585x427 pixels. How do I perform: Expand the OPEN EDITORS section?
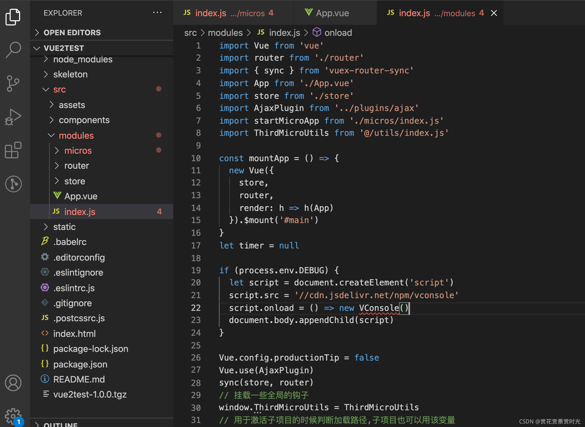72,33
